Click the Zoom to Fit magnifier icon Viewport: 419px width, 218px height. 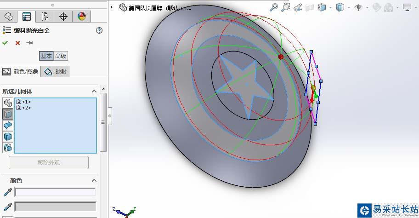coord(274,7)
